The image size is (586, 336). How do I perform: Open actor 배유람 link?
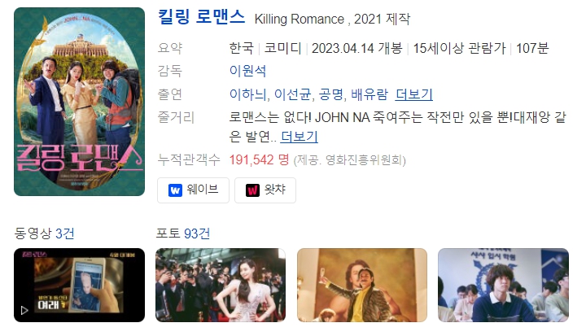[x=370, y=94]
